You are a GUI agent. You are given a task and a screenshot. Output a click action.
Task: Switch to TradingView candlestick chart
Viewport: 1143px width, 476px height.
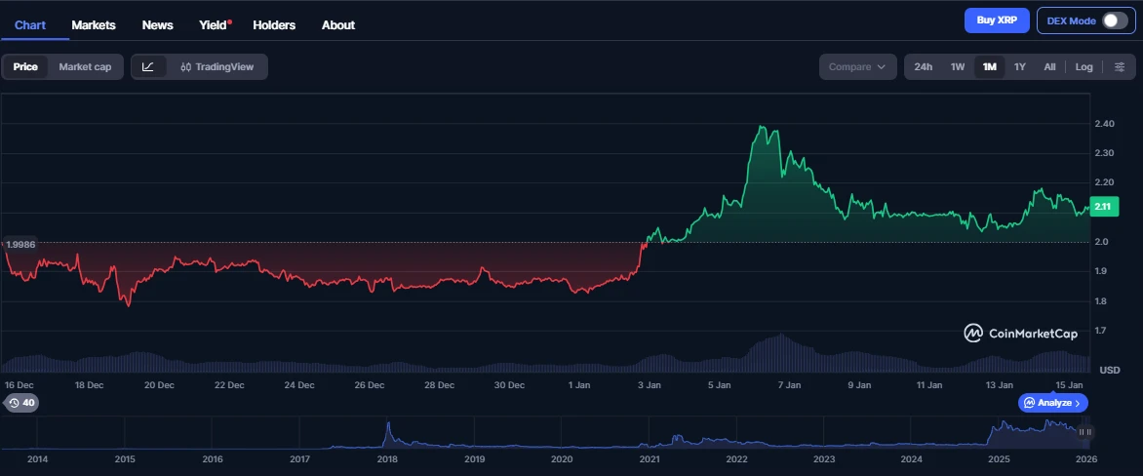pos(217,67)
